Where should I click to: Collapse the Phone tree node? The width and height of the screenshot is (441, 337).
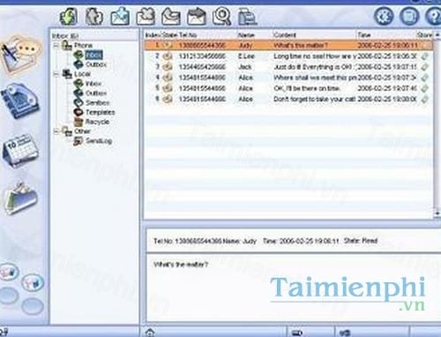(56, 46)
